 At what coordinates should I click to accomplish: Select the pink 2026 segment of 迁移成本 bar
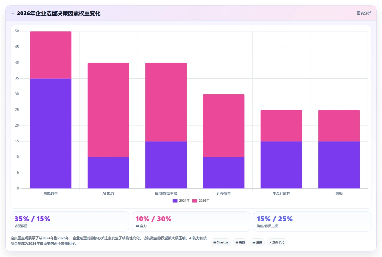(224, 126)
